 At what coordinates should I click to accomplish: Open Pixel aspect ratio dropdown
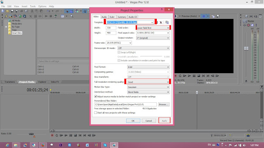[168, 33]
